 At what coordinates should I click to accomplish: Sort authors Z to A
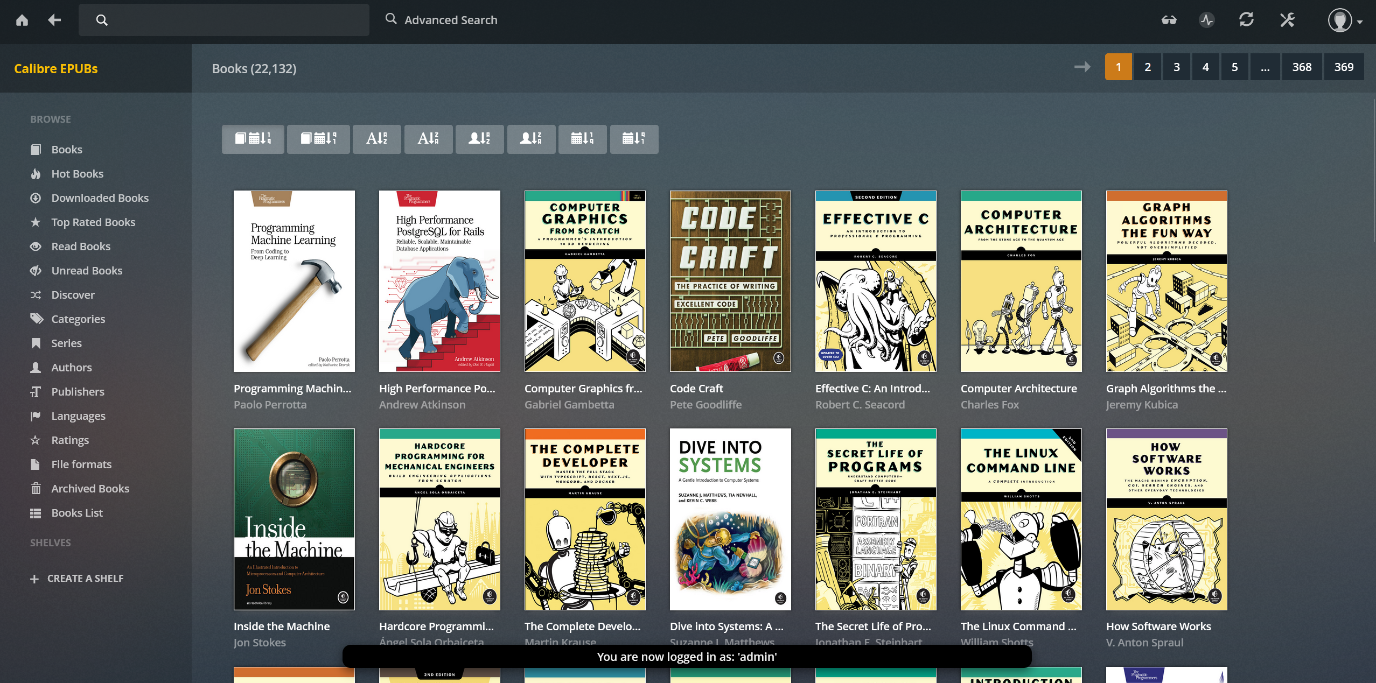(532, 139)
